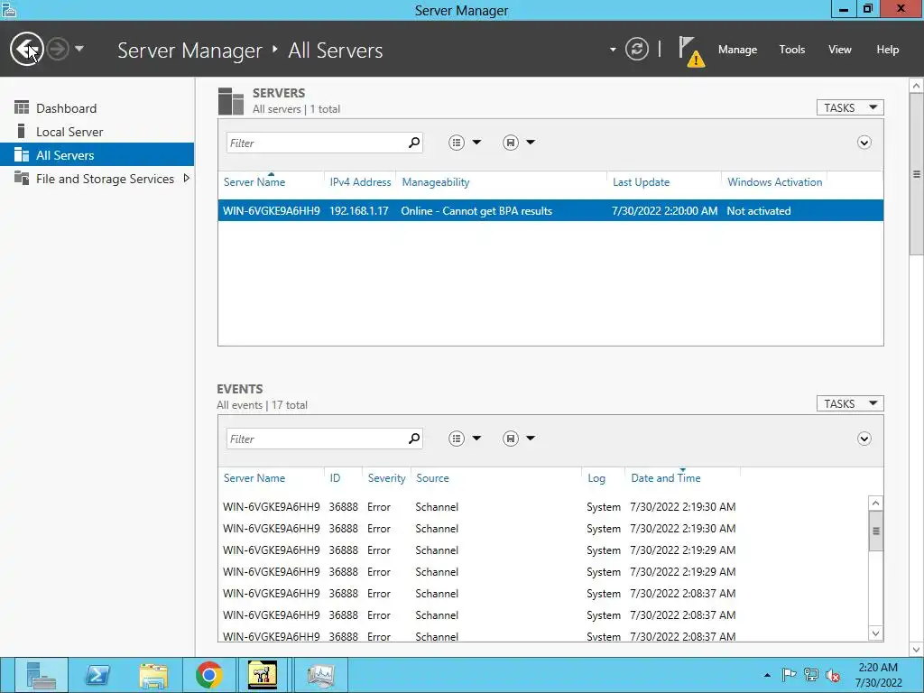Sort servers by Last Update column
Screen dimensions: 924x693
pos(641,182)
